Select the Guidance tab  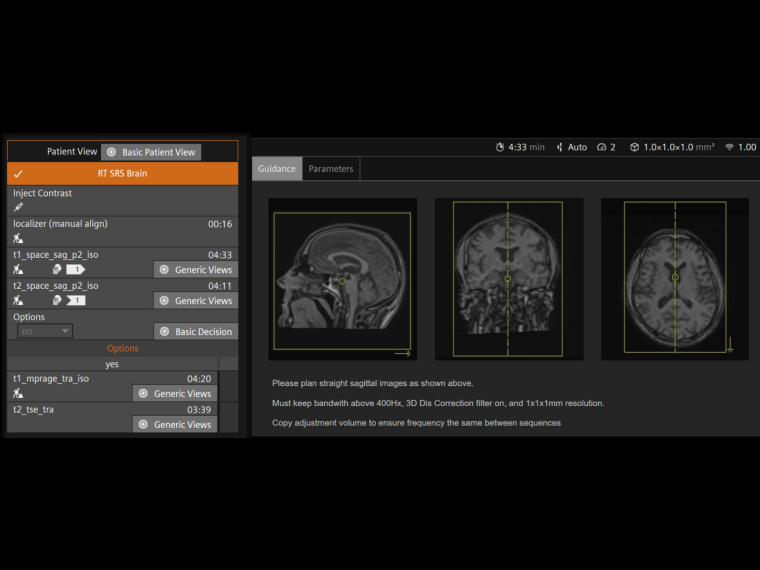pos(277,168)
